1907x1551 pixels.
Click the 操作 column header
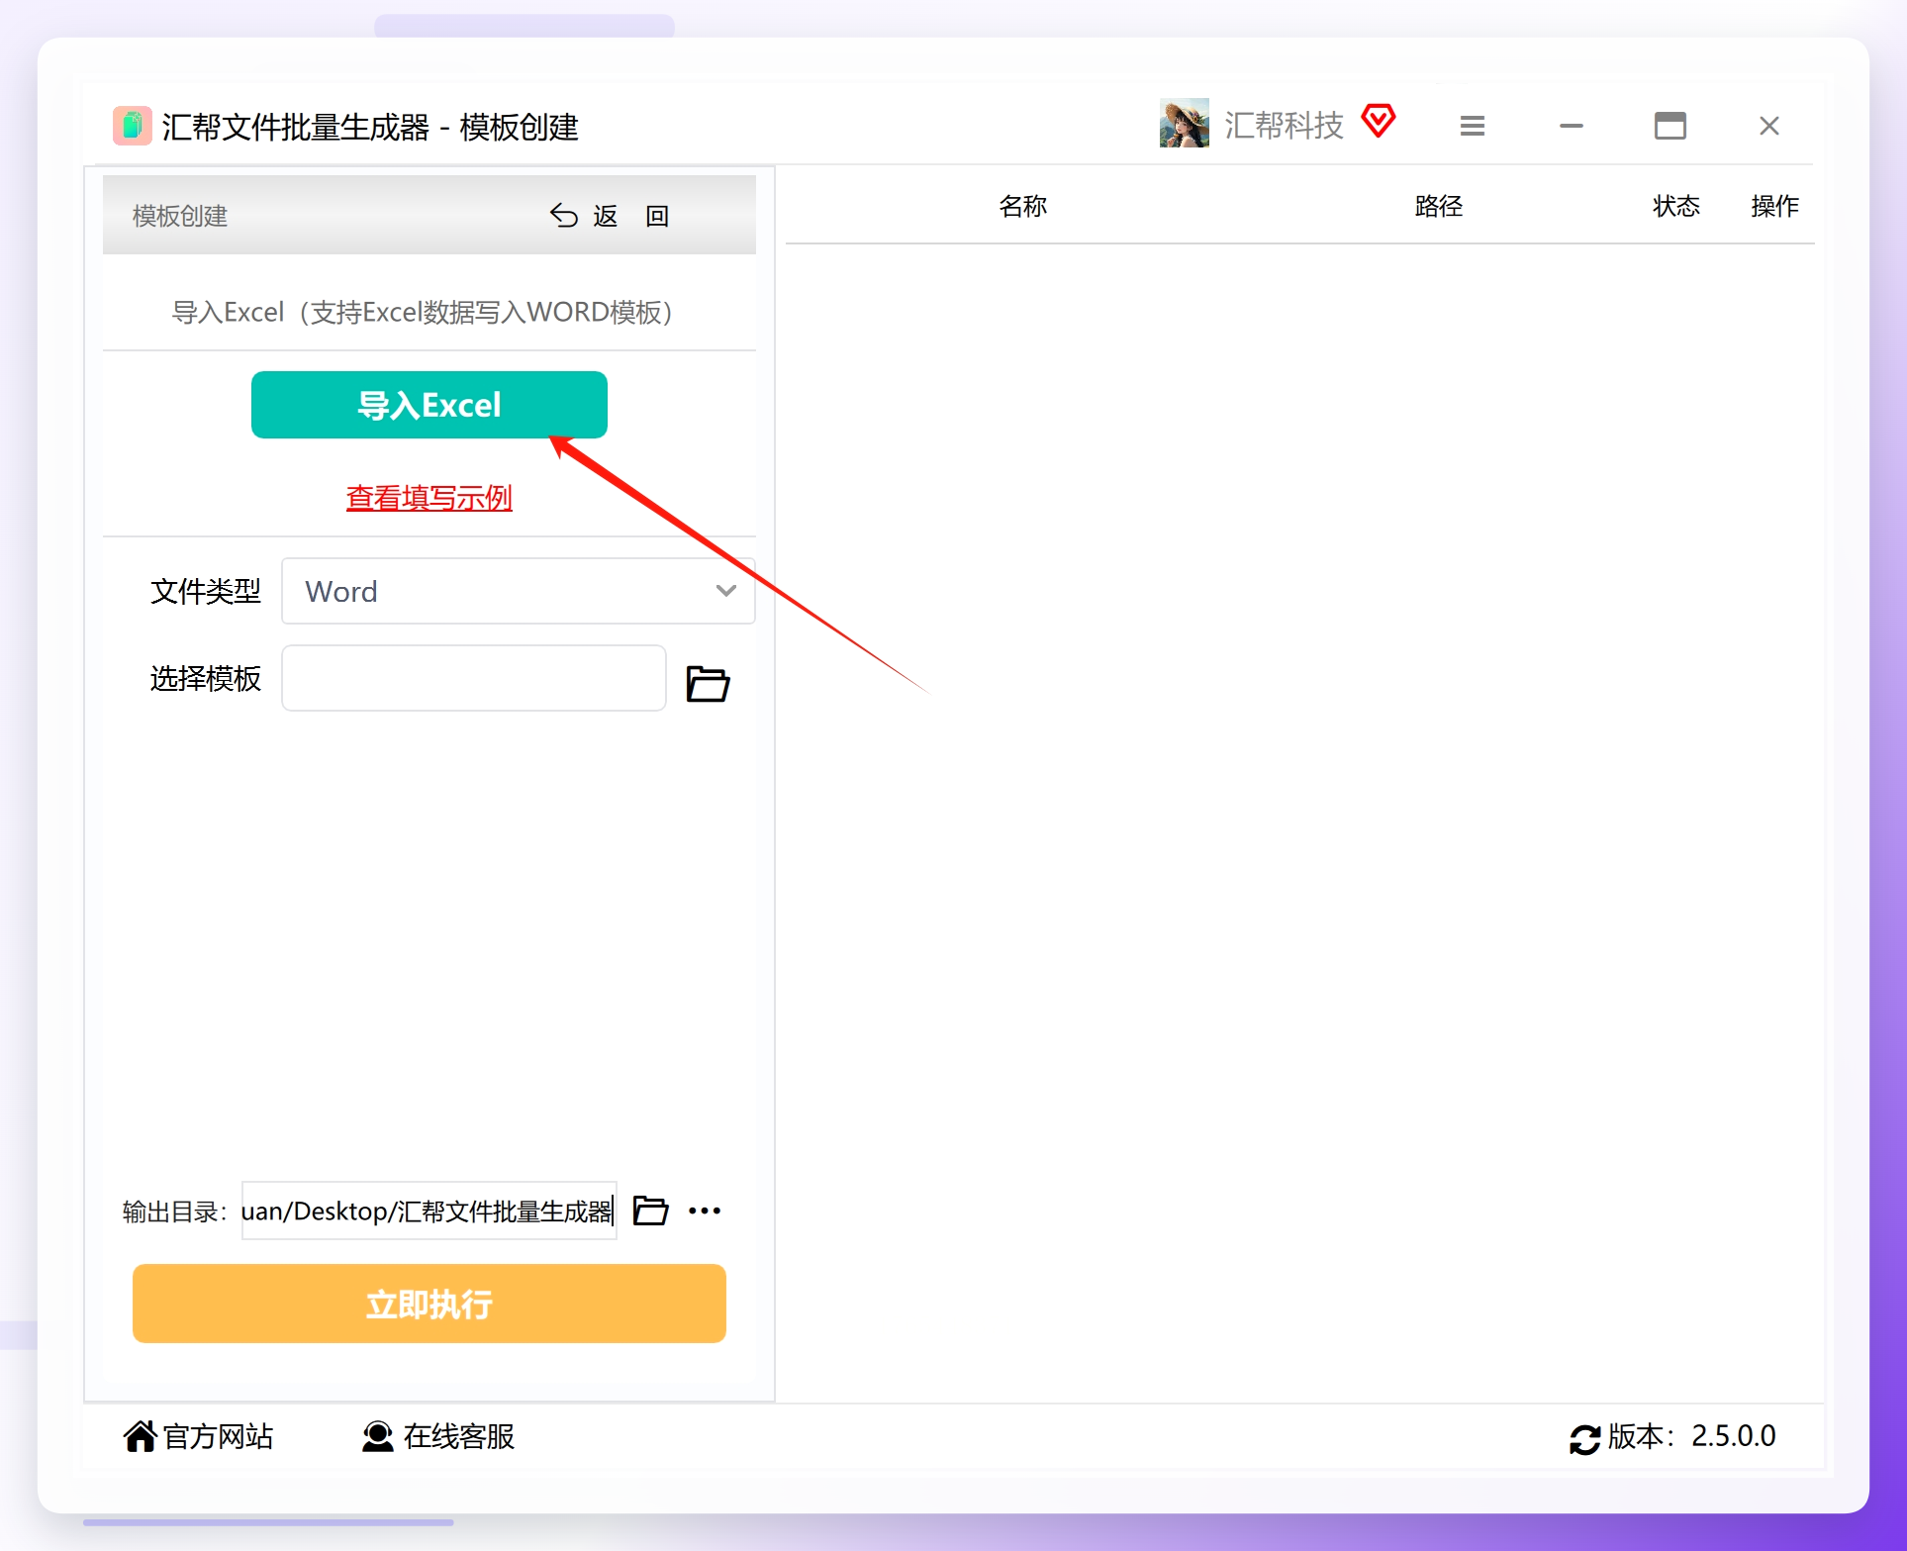(1774, 206)
